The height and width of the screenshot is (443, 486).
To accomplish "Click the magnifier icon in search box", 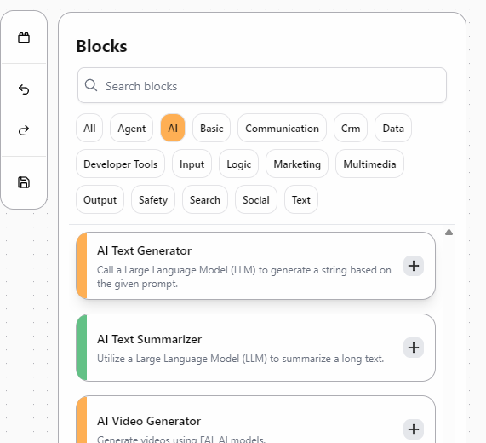I will (x=91, y=85).
